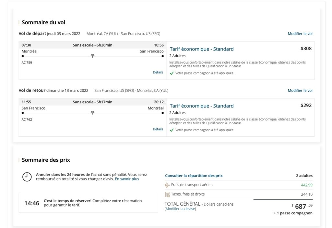The width and height of the screenshot is (332, 228).
Task: Click the airplane icon beside air transport fees
Action: pos(167,185)
